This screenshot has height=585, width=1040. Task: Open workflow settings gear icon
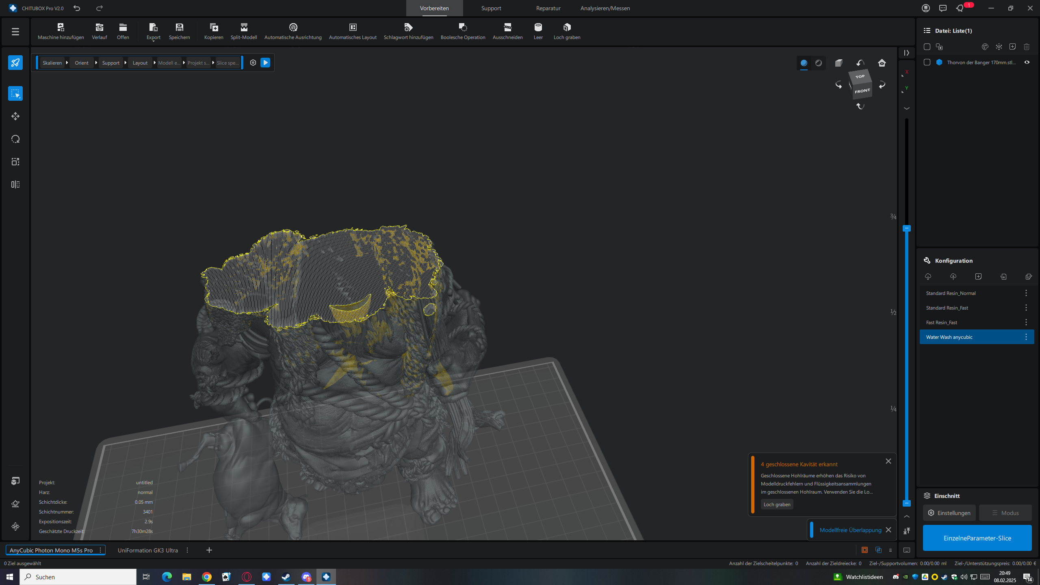pyautogui.click(x=253, y=63)
